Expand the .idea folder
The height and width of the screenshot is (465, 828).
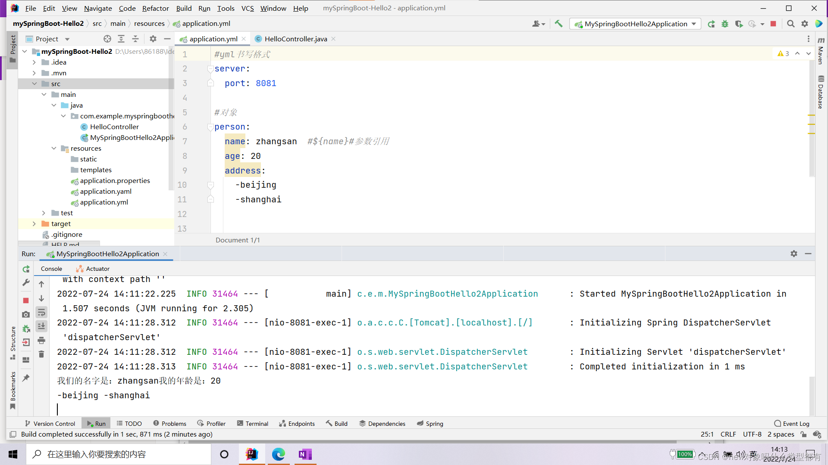coord(34,62)
